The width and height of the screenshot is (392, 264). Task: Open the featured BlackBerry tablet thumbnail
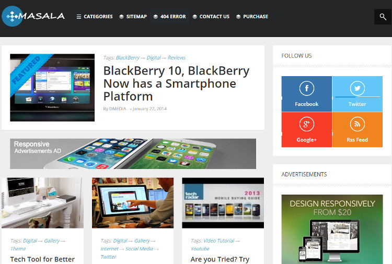point(52,88)
